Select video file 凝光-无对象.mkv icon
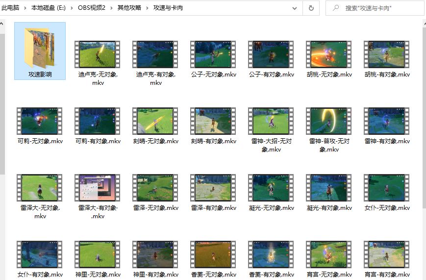 (271, 188)
